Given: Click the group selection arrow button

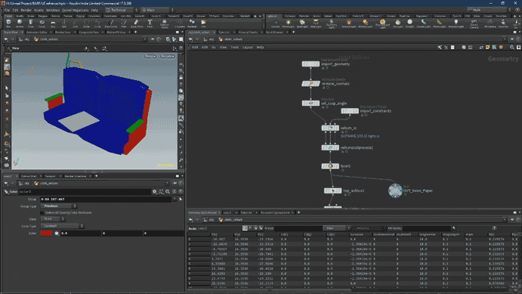Looking at the screenshot, I should click(181, 199).
